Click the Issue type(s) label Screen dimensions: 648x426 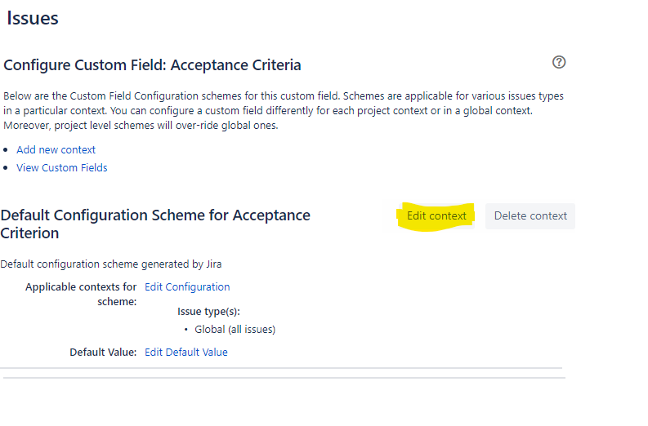click(208, 311)
